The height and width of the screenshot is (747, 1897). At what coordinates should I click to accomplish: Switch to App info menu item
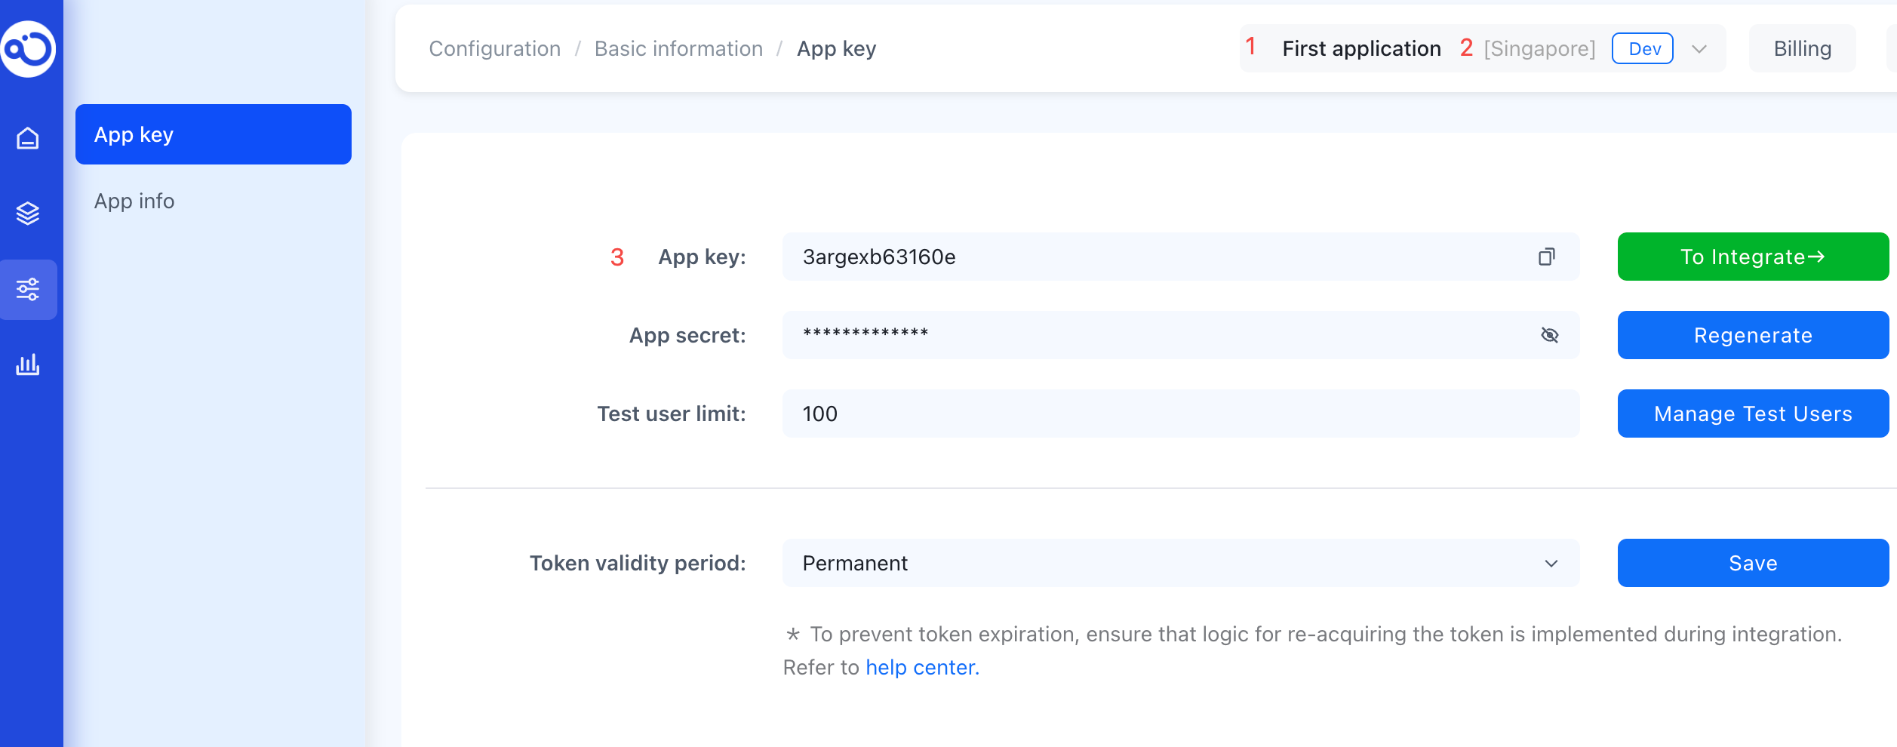point(134,201)
